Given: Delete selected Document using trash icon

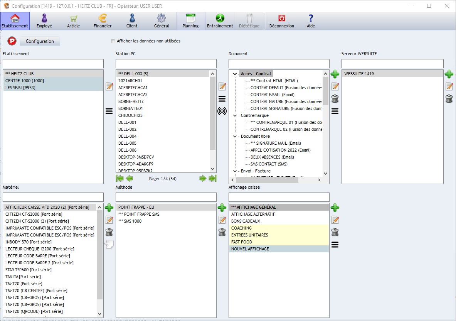Looking at the screenshot, I should click(x=335, y=99).
